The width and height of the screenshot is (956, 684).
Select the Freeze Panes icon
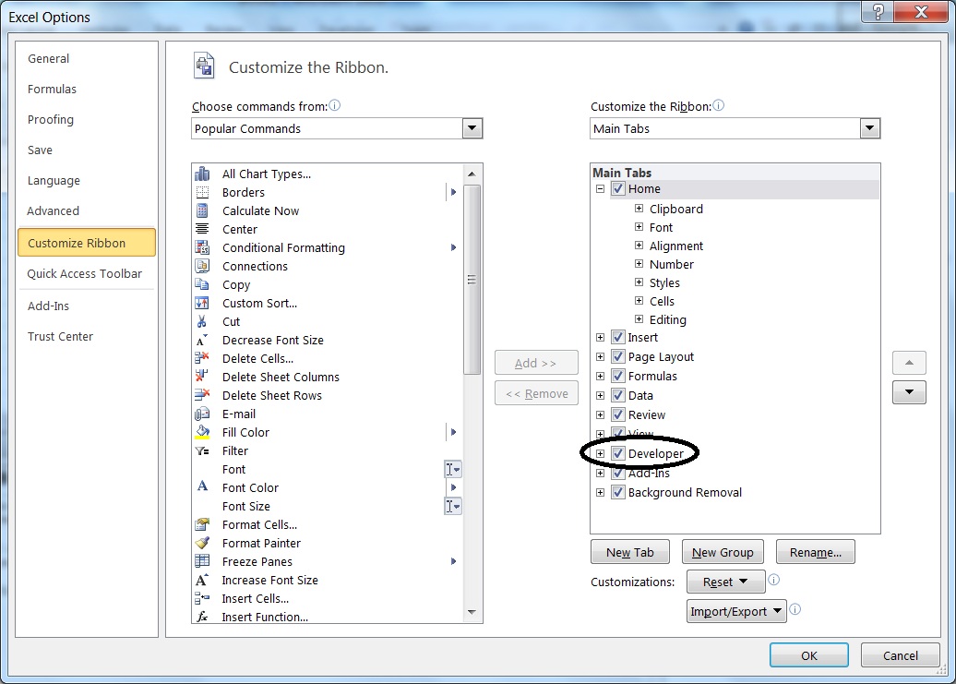203,561
